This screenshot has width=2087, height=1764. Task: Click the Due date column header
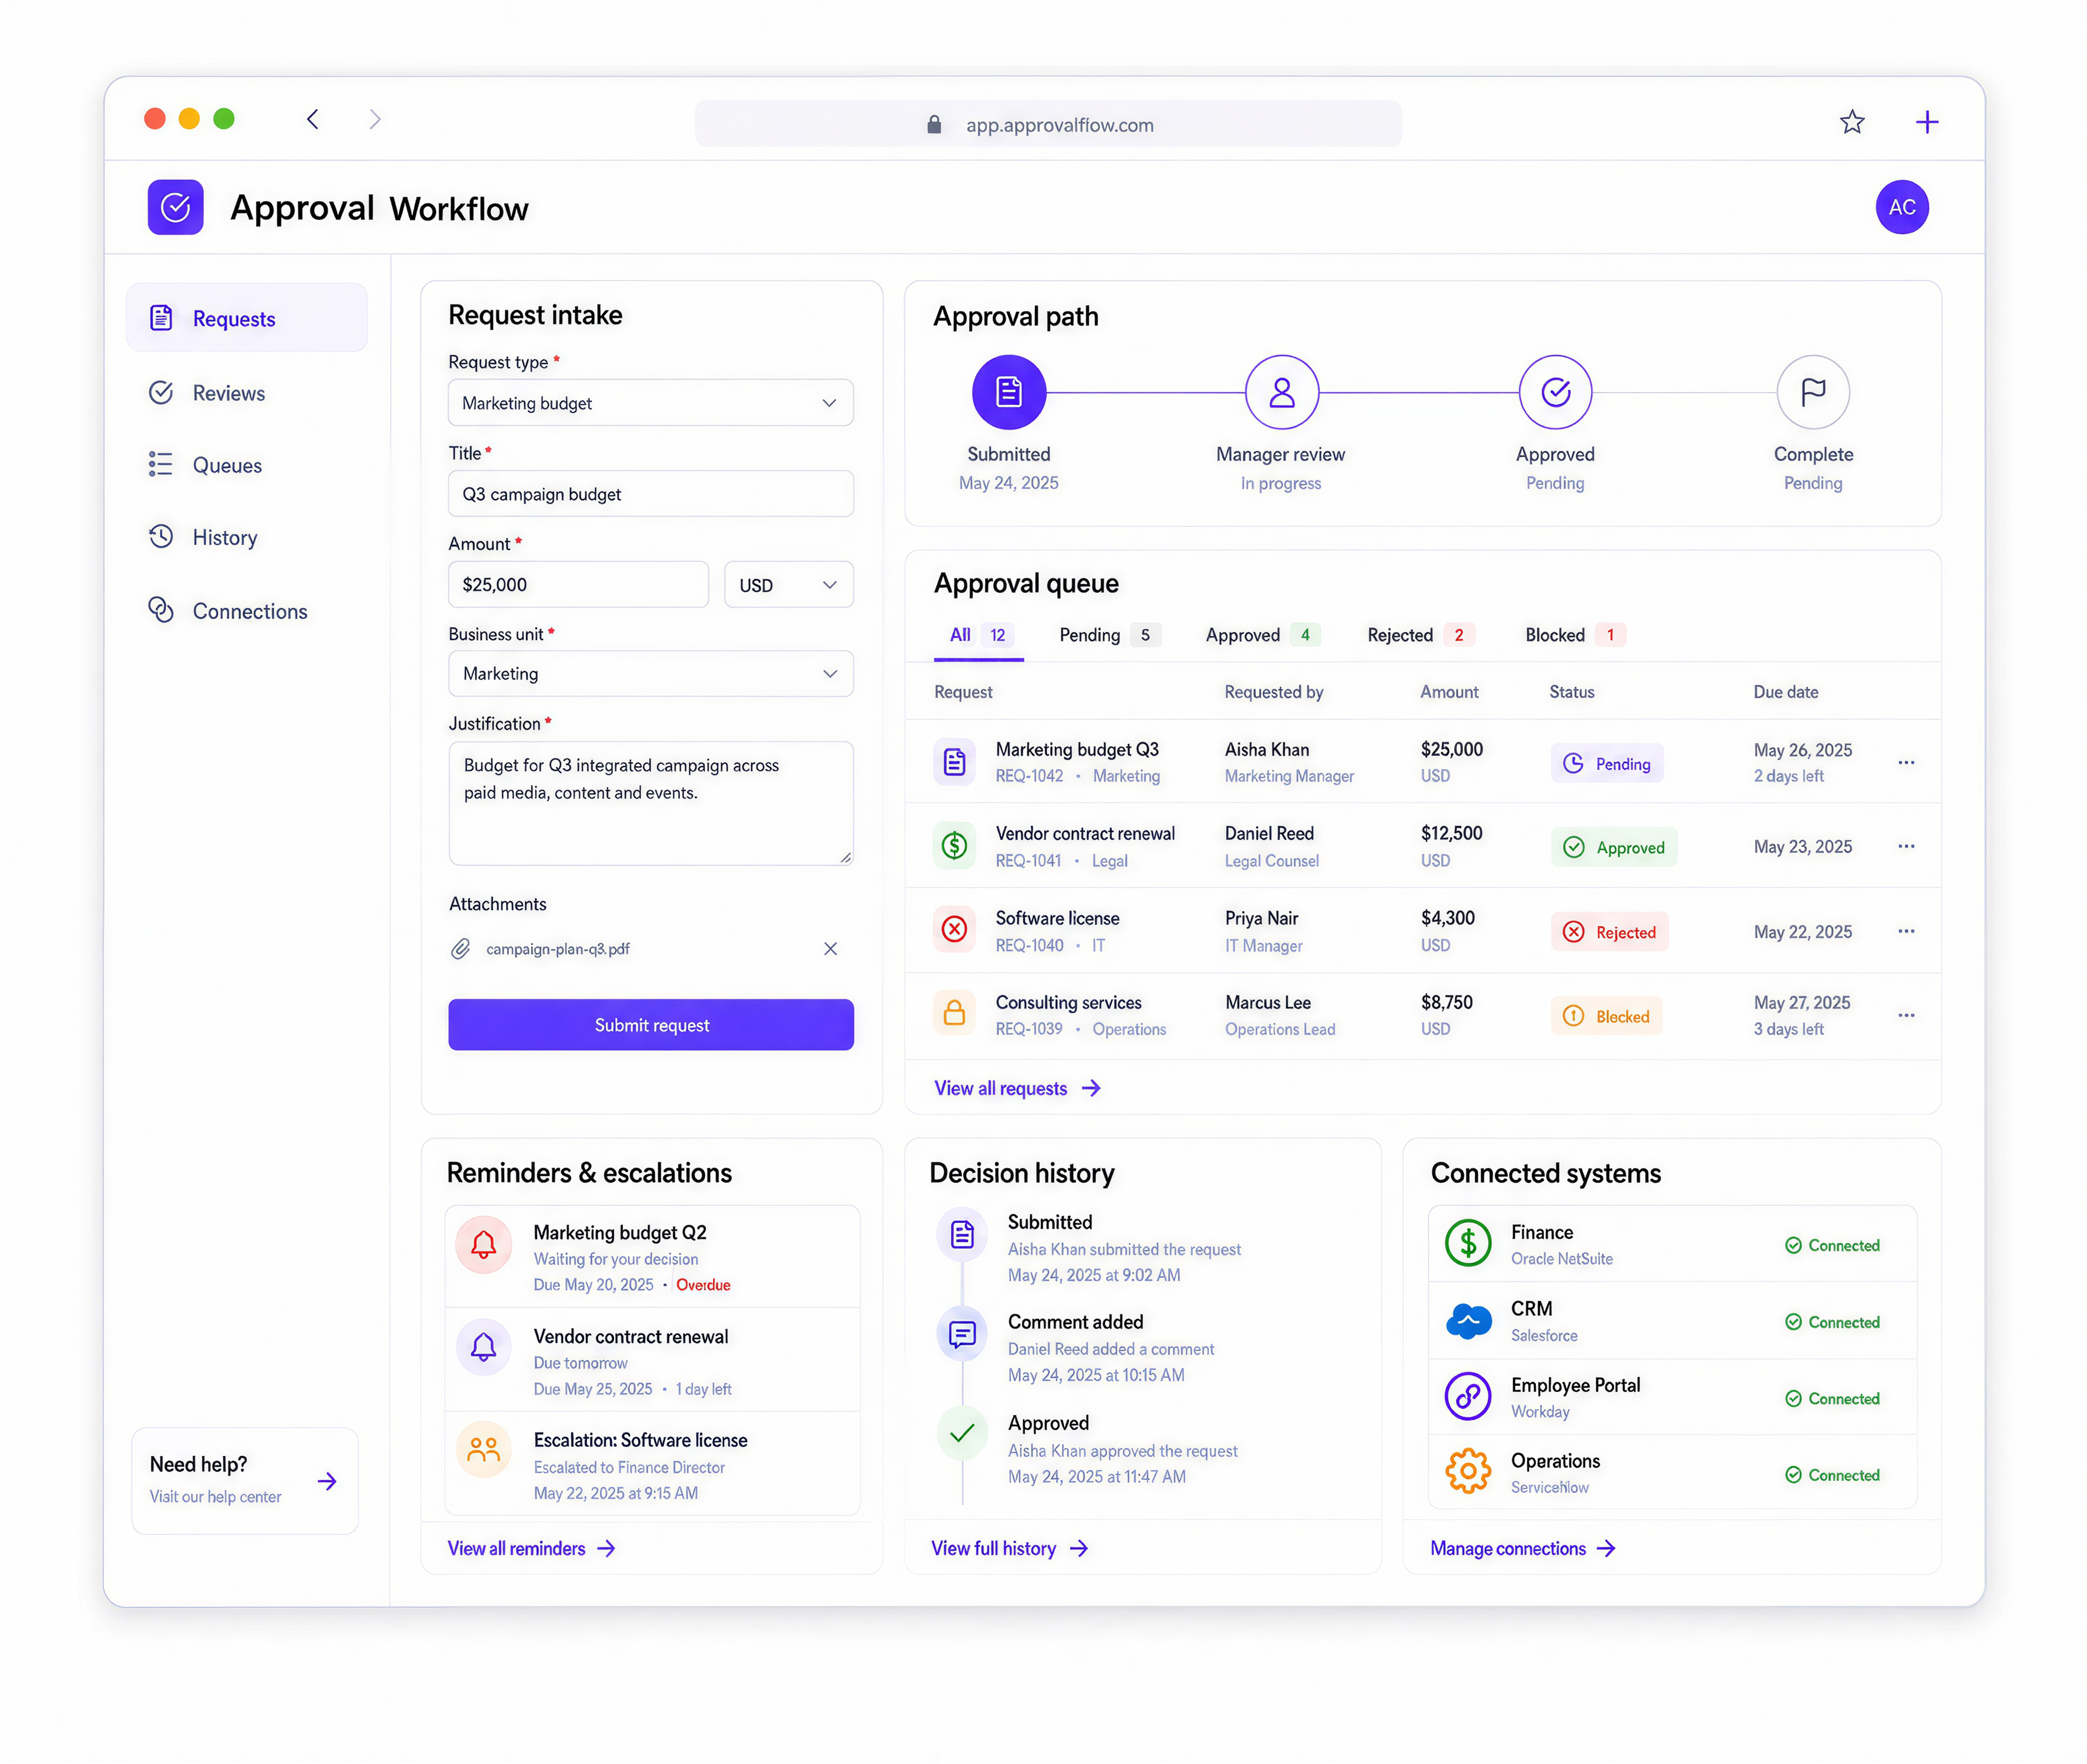click(x=1785, y=692)
